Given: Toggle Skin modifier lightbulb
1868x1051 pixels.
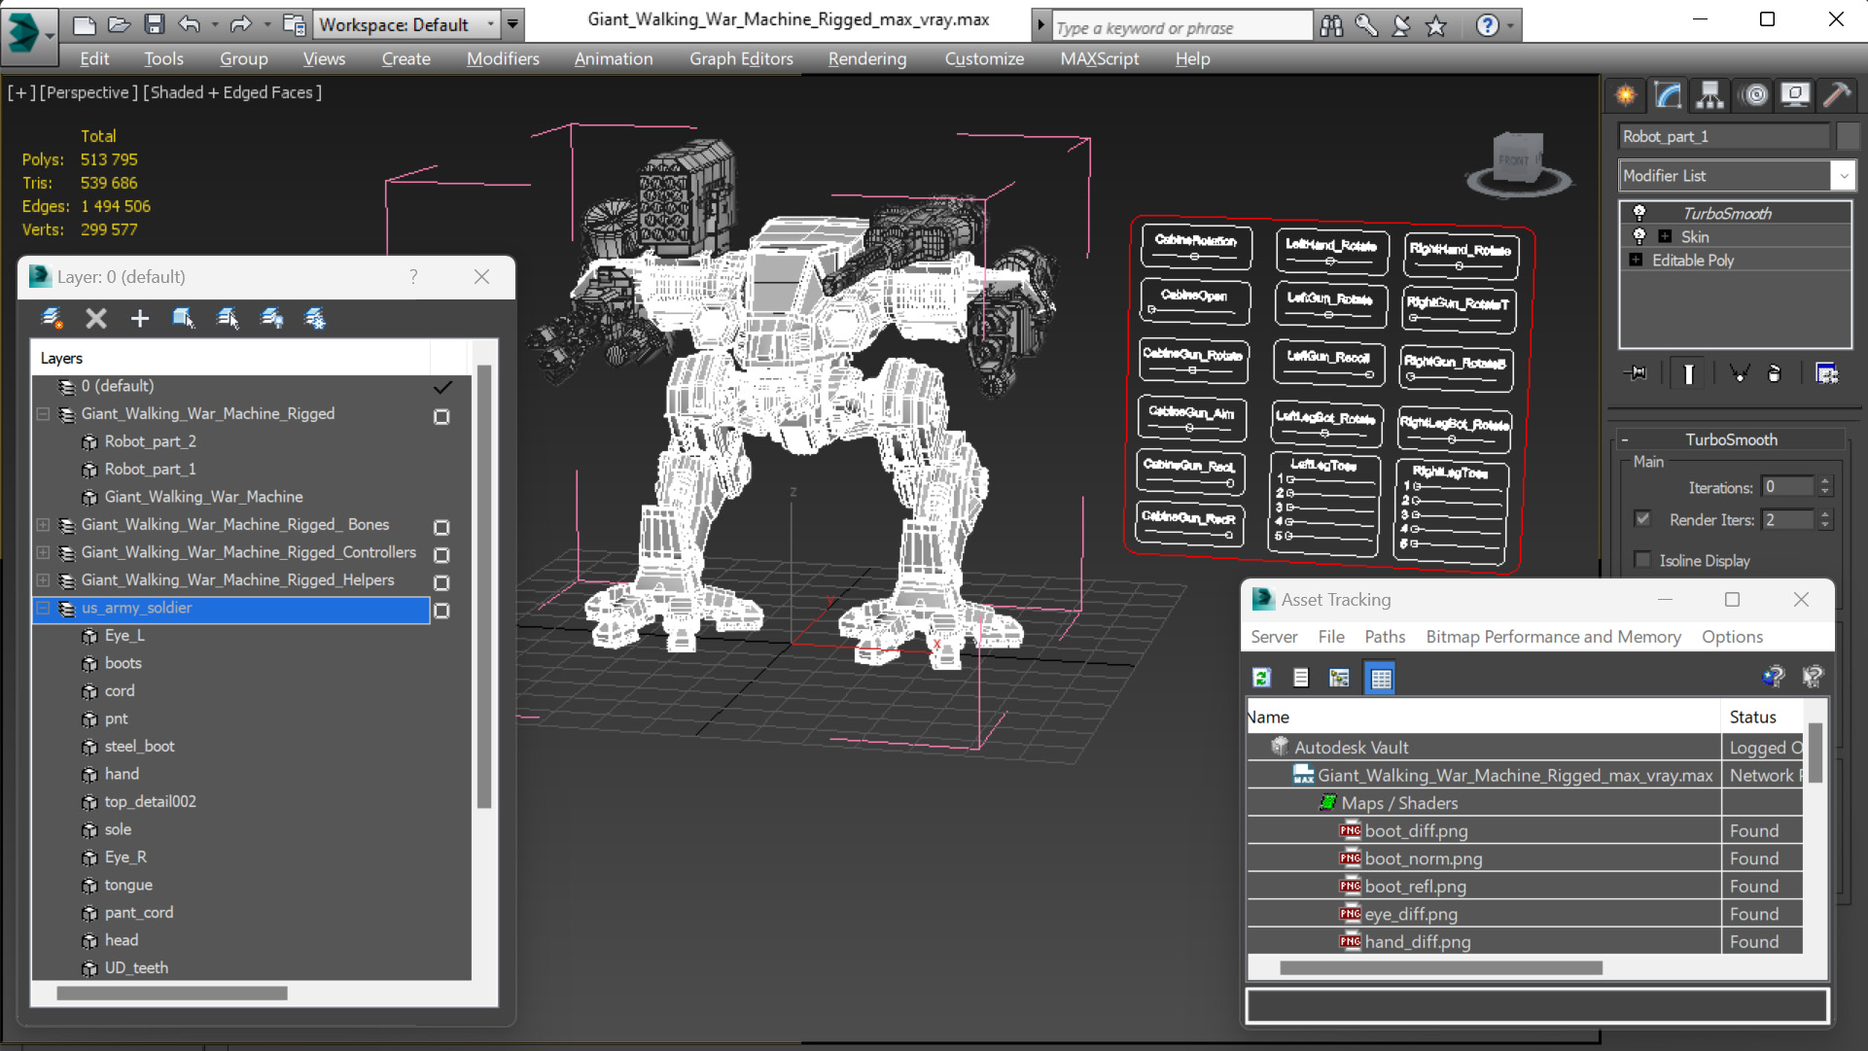Looking at the screenshot, I should [x=1639, y=235].
